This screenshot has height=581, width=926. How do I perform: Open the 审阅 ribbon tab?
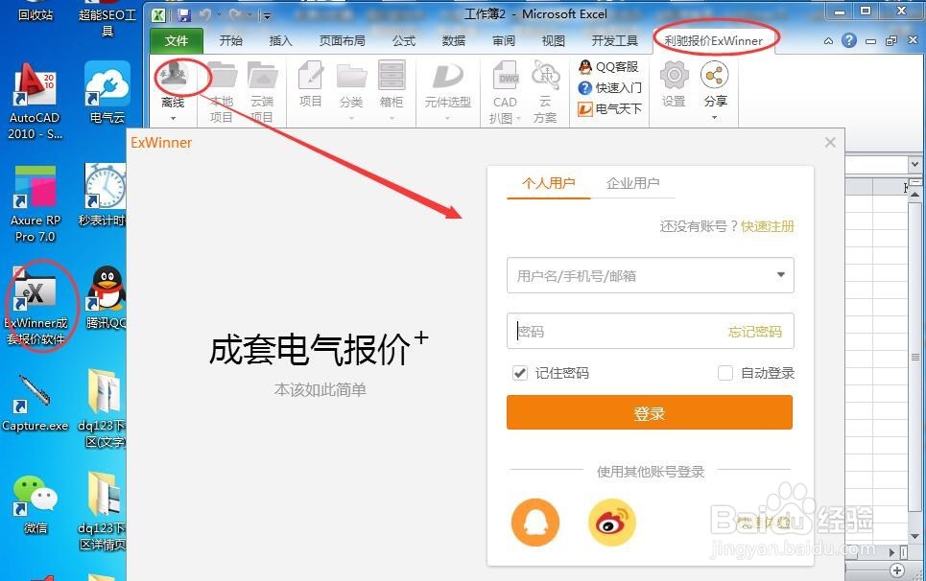click(x=504, y=40)
